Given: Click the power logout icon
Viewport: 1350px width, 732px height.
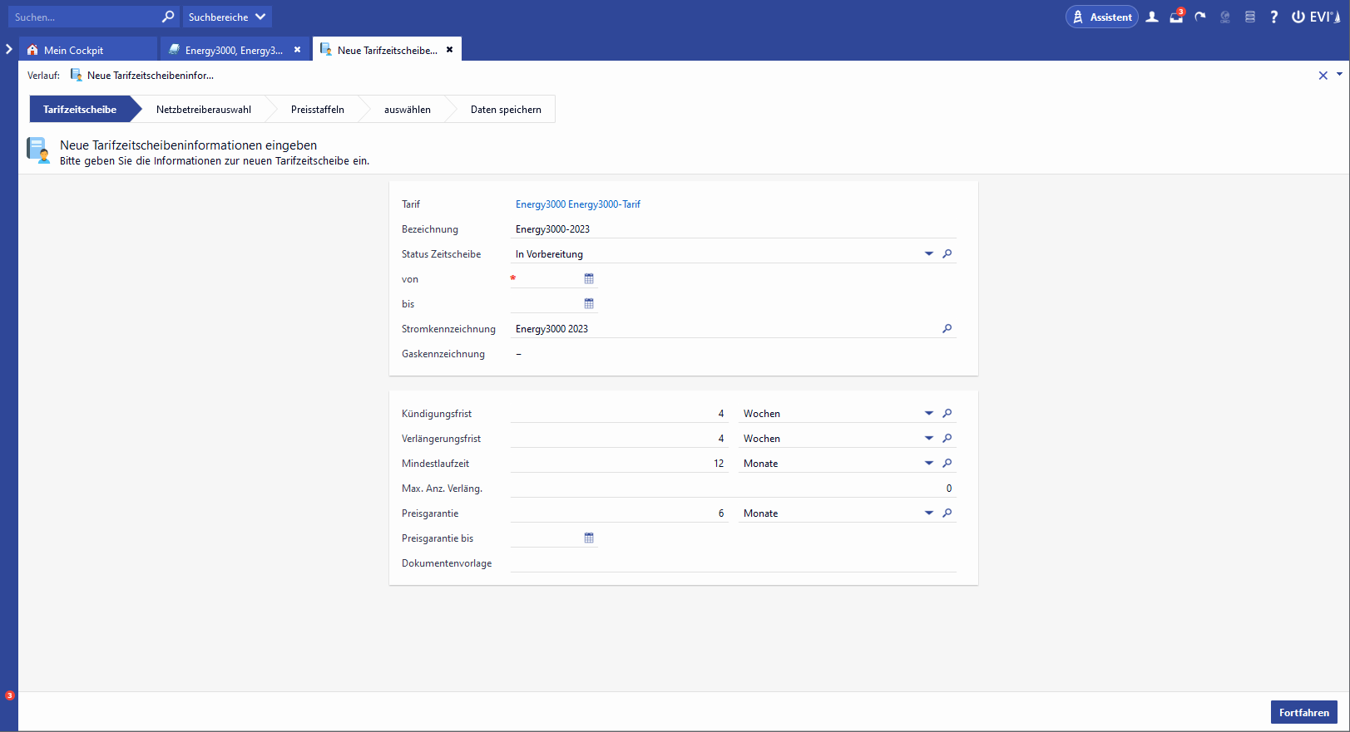Looking at the screenshot, I should [x=1298, y=17].
